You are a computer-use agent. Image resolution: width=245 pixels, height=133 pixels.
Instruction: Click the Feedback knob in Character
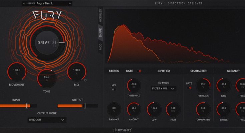click(203, 86)
